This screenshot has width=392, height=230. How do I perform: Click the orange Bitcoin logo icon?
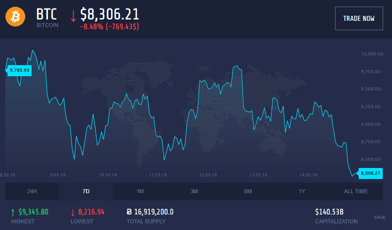[x=16, y=17]
